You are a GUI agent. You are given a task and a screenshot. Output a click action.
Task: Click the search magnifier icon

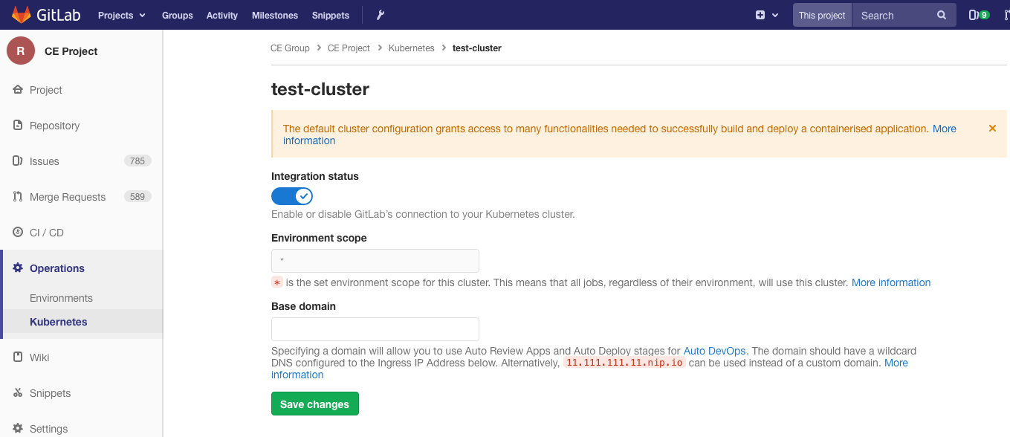click(941, 14)
